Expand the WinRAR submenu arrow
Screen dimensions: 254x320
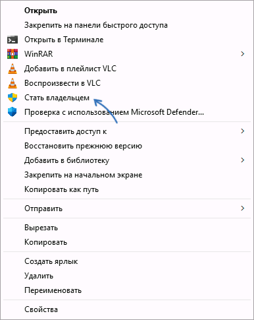242,54
